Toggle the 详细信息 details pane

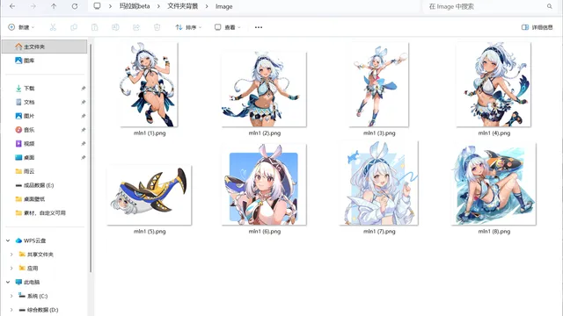537,27
